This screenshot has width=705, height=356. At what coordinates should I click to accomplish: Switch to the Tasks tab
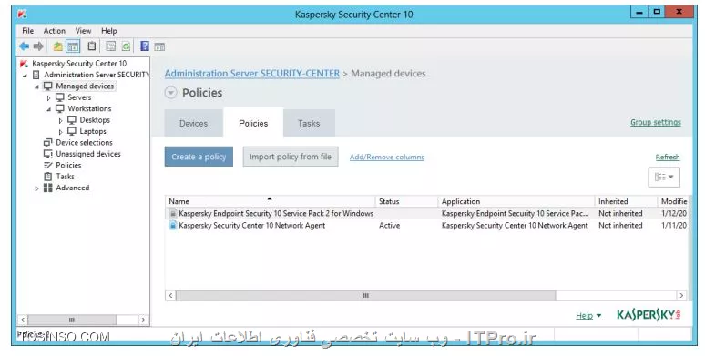309,123
